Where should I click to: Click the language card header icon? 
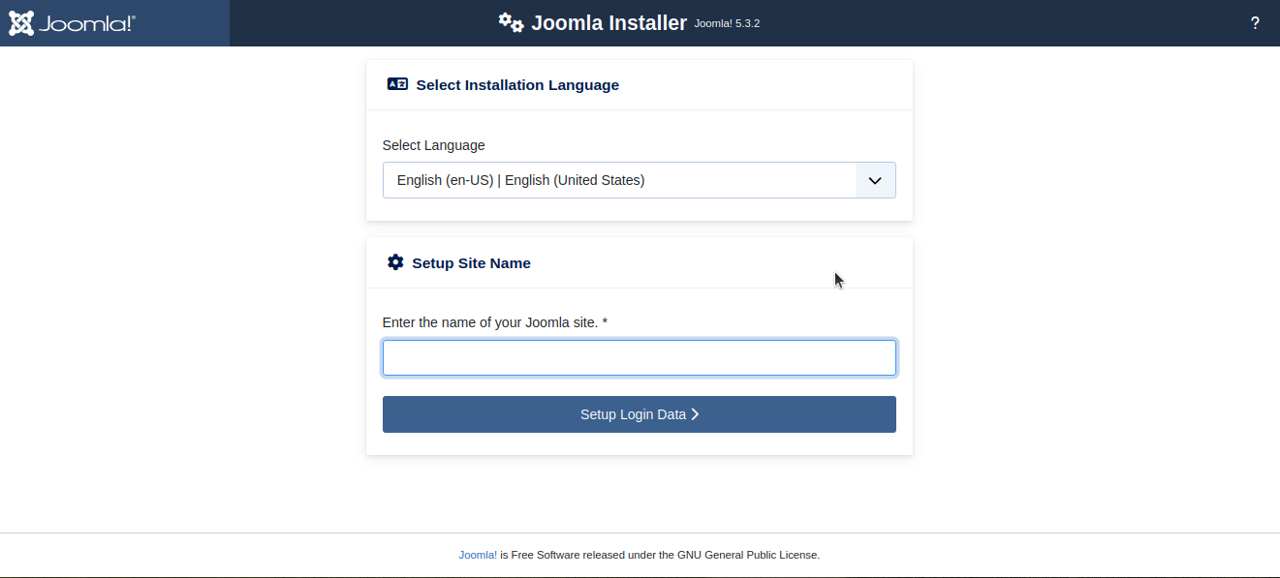coord(397,84)
